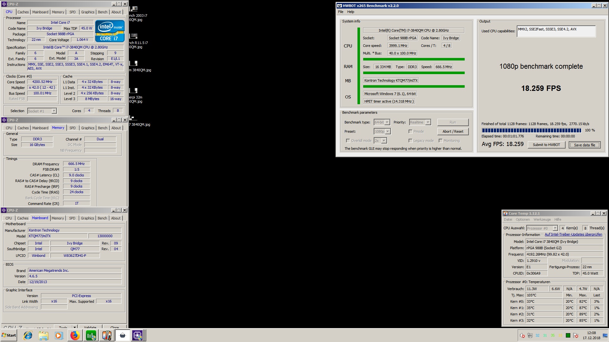Toggle the Pmode checkbox in HWBOT
Viewport: 609px width, 342px height.
point(410,131)
